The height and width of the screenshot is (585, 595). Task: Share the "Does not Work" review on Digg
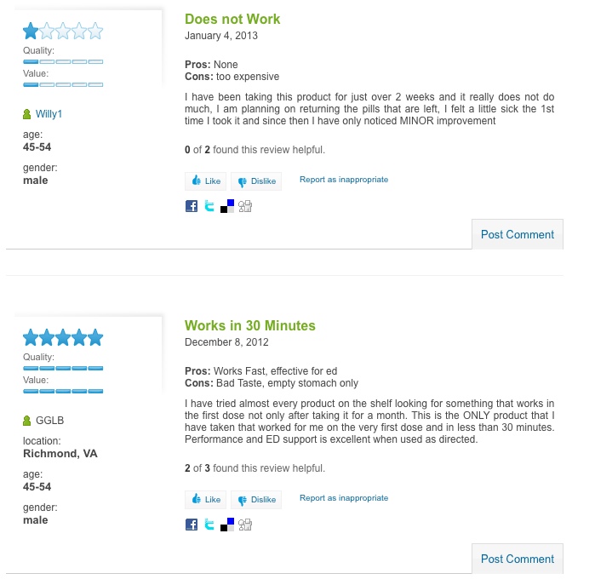pyautogui.click(x=245, y=206)
